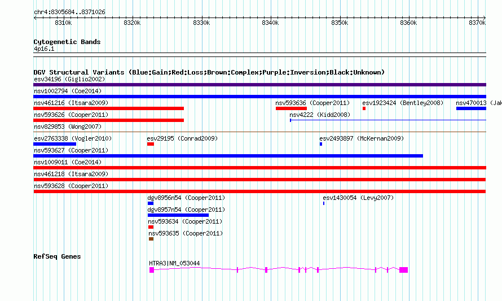Click the 8360k ruler position label
Viewport: 502px width, 301px height.
pos(408,23)
